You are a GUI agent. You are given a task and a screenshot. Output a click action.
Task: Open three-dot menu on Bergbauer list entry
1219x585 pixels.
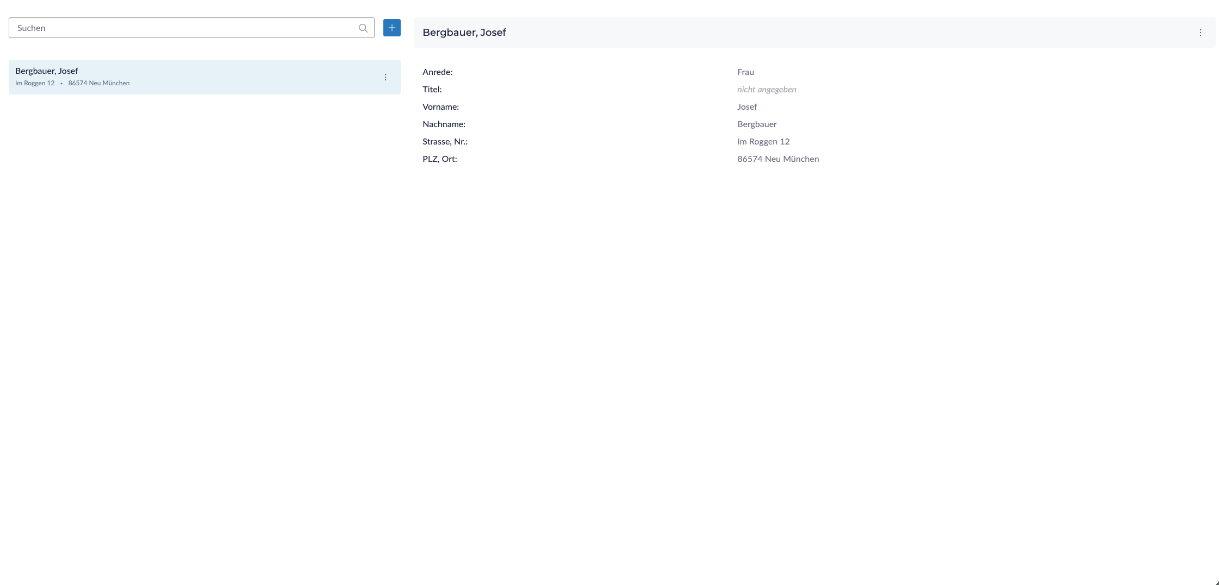pos(385,77)
